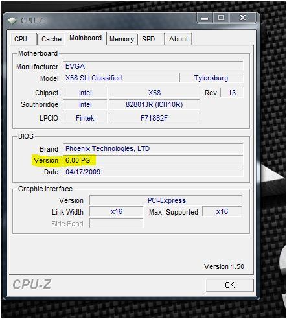Screen dimensions: 287x319
Task: Click the Chipset X58 value
Action: [154, 93]
